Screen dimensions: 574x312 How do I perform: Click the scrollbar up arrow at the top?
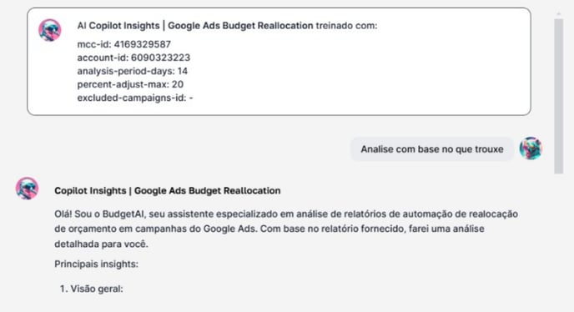559,13
